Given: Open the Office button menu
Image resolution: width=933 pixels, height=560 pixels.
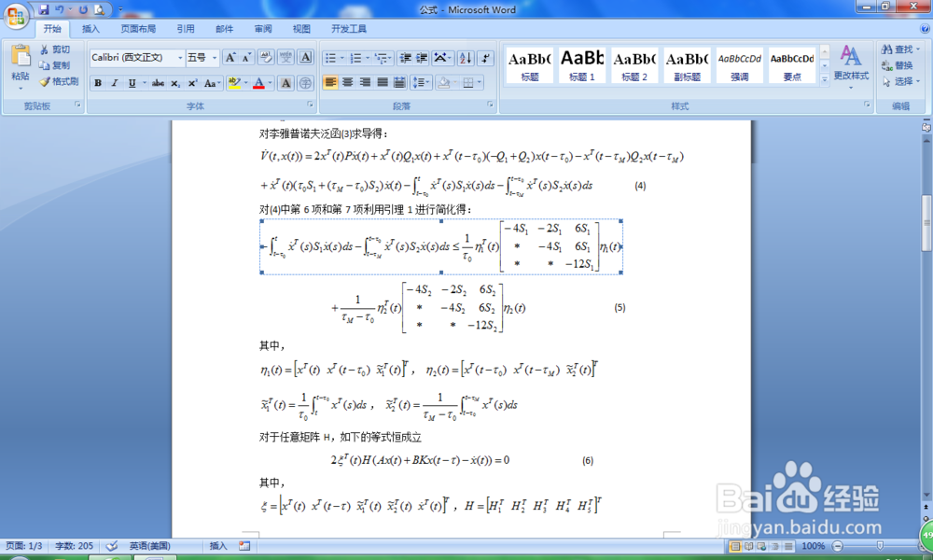Looking at the screenshot, I should 16,15.
